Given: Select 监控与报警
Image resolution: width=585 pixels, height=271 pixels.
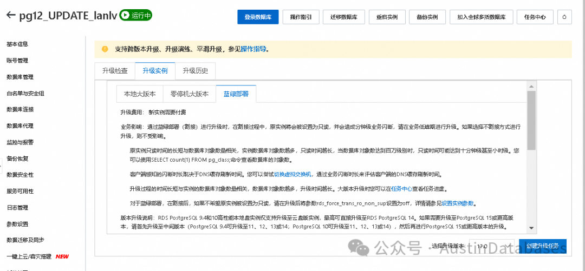Looking at the screenshot, I should (x=20, y=142).
